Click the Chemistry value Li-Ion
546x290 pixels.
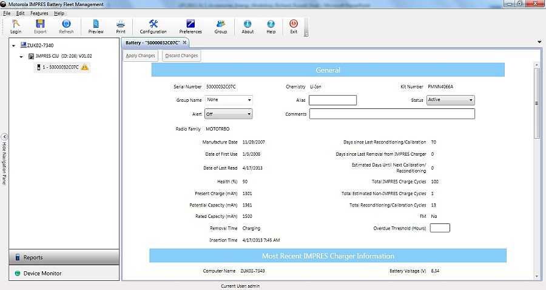click(315, 87)
